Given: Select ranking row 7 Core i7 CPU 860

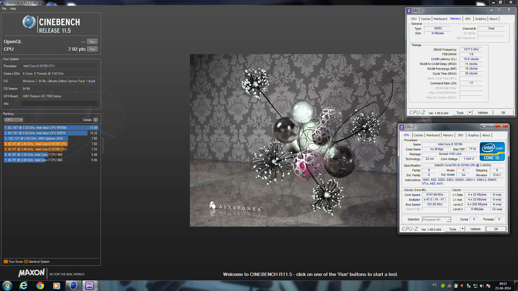Looking at the screenshot, I should coord(51,160).
